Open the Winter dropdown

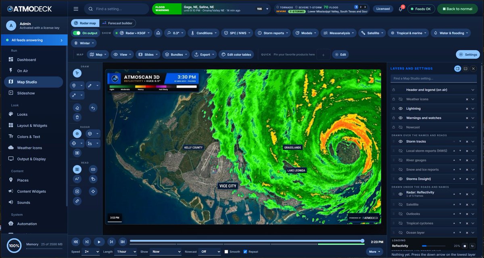coord(84,43)
